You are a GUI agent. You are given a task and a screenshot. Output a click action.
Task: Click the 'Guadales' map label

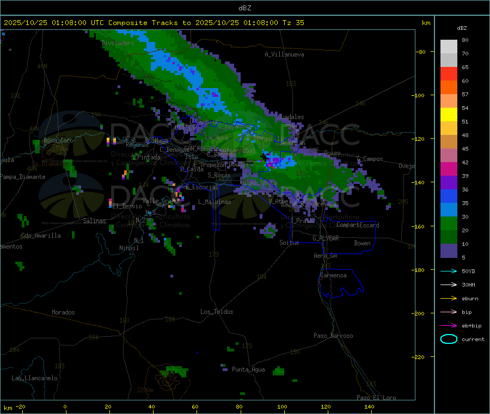[291, 117]
